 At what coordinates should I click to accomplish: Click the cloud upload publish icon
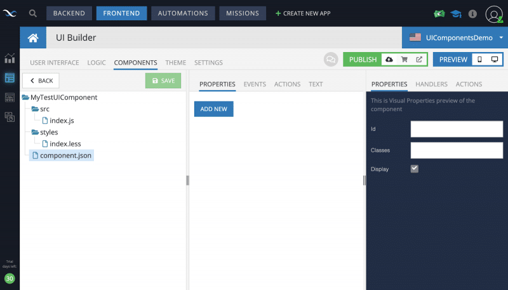(x=389, y=60)
